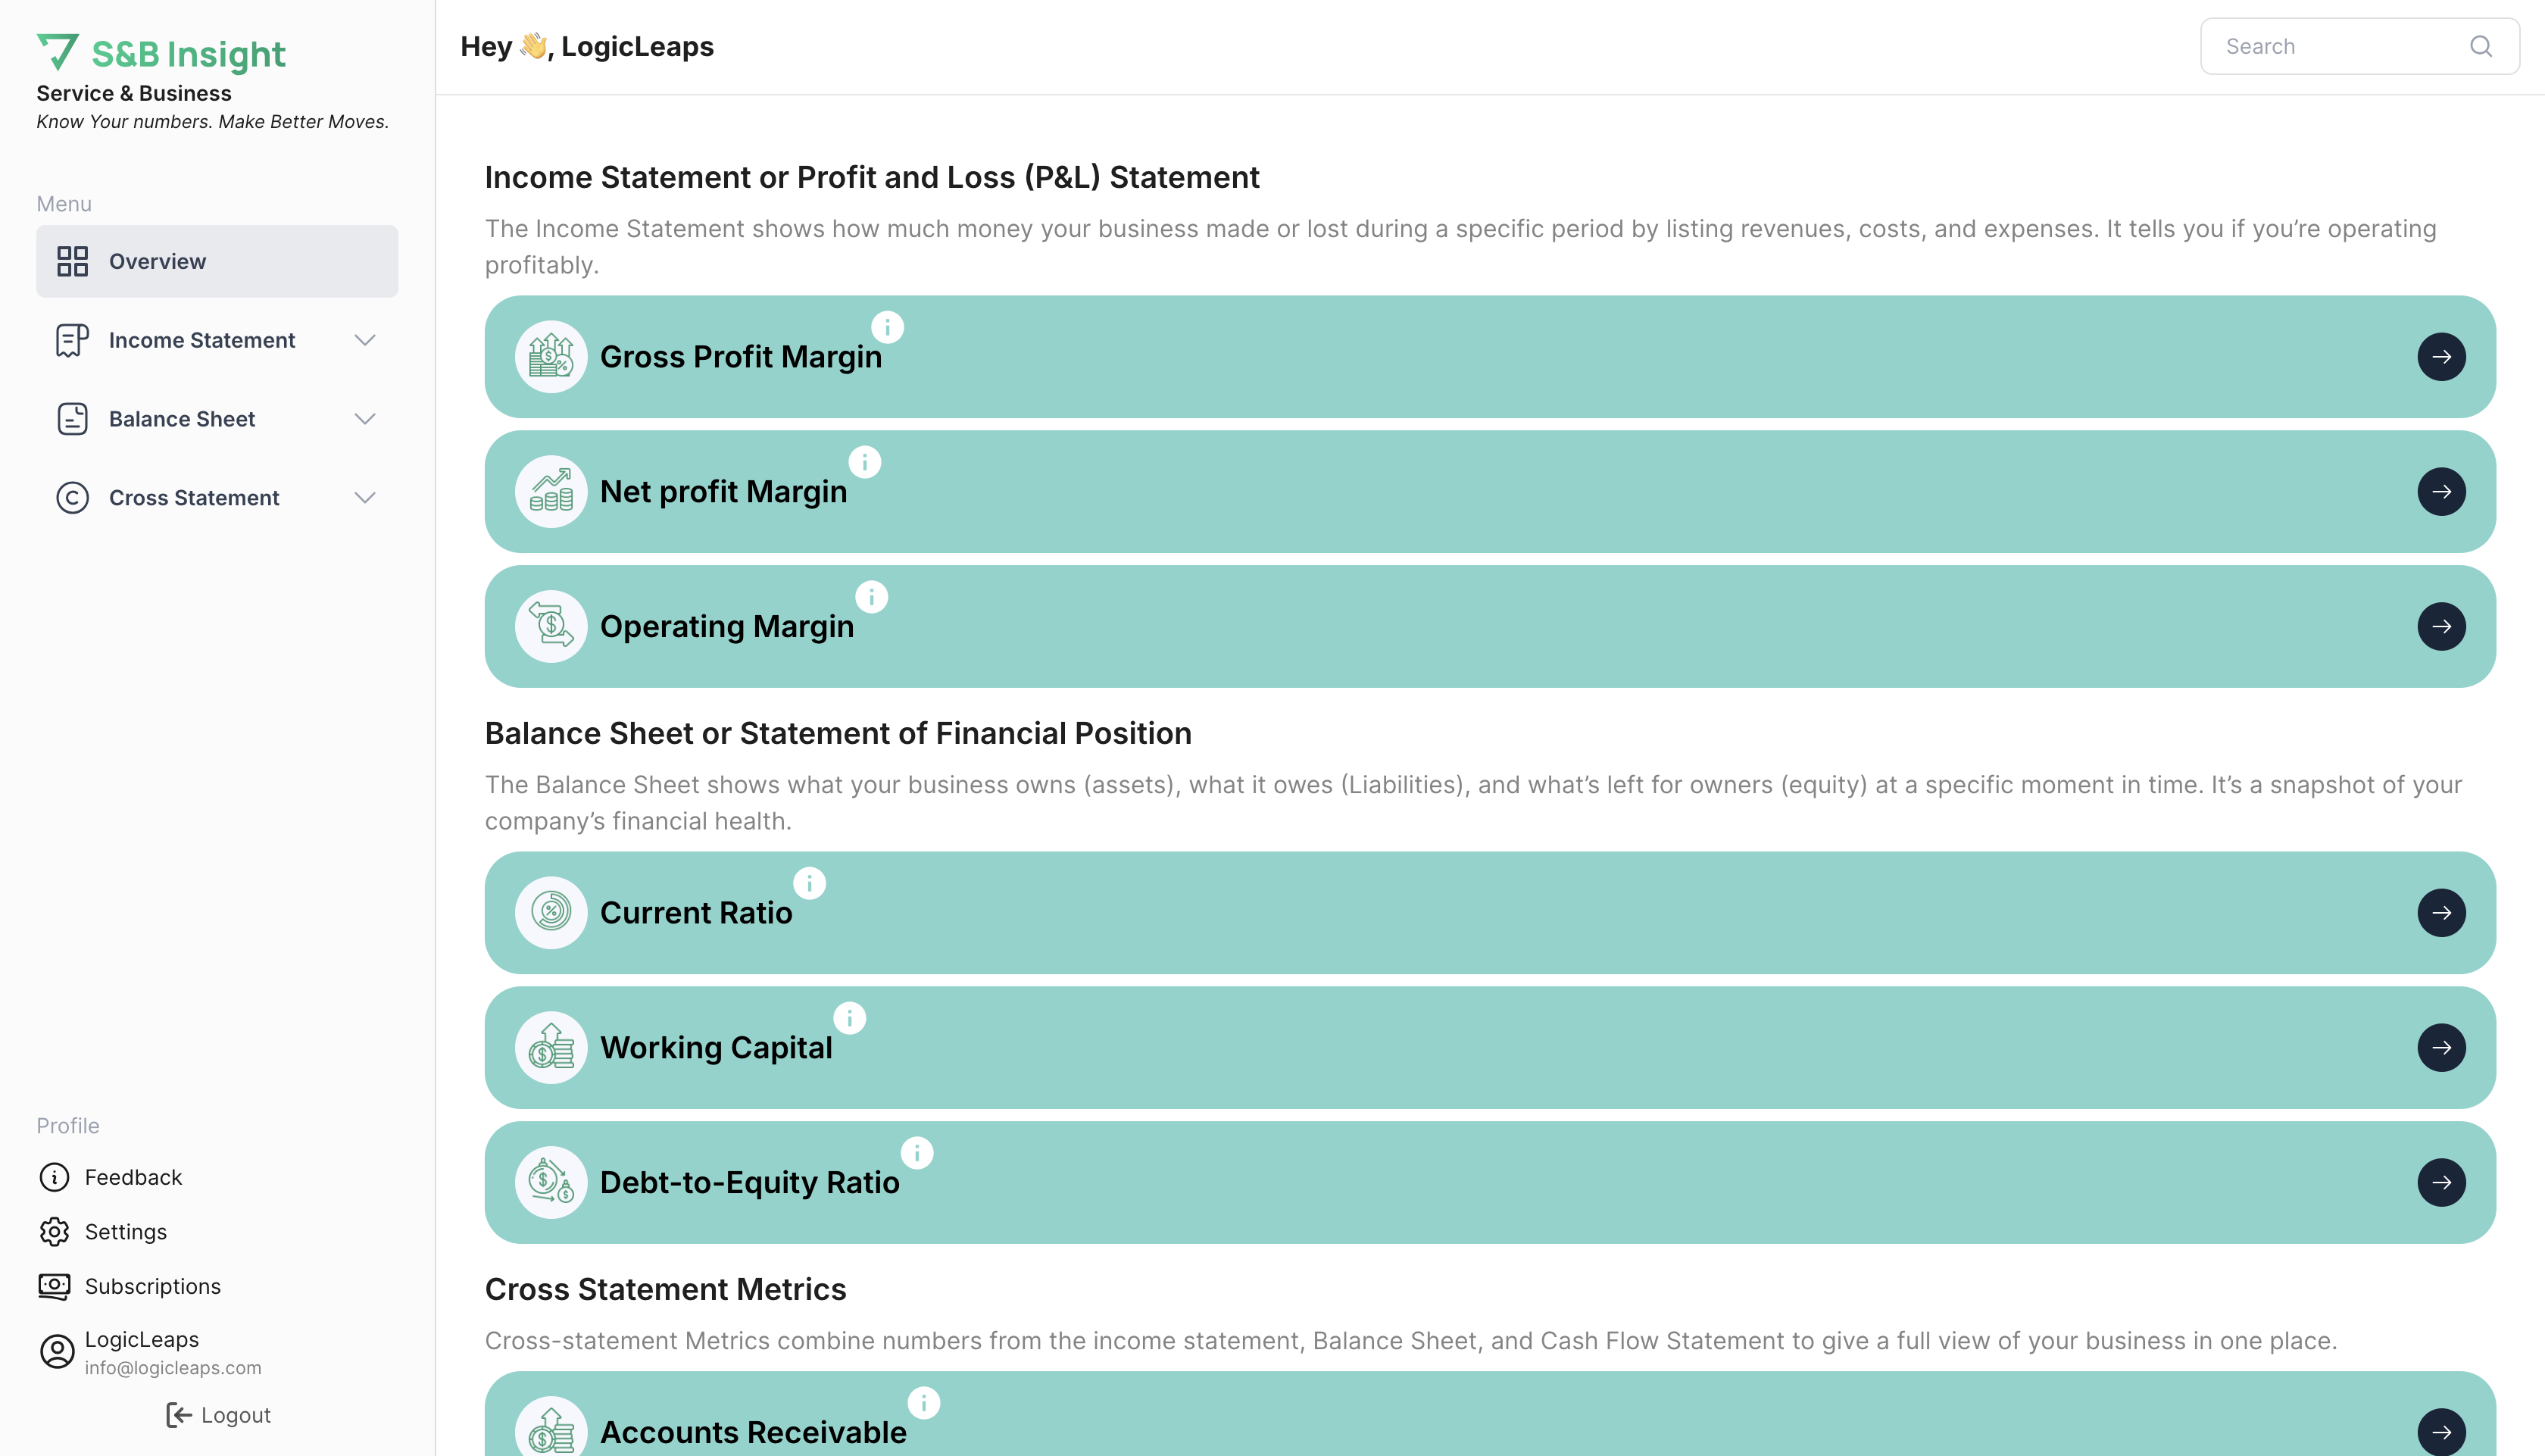Click the Logout button
2545x1456 pixels.
[x=218, y=1415]
